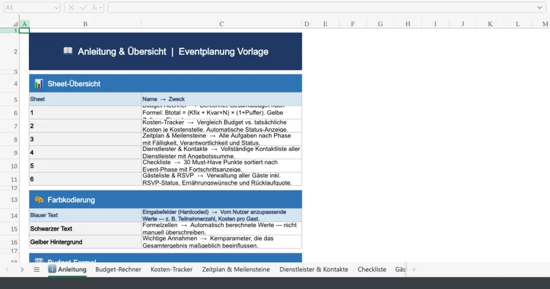Click the 'Wichtige Annahmen → Kernparameter' cell
The height and width of the screenshot is (289, 550).
pos(221,242)
